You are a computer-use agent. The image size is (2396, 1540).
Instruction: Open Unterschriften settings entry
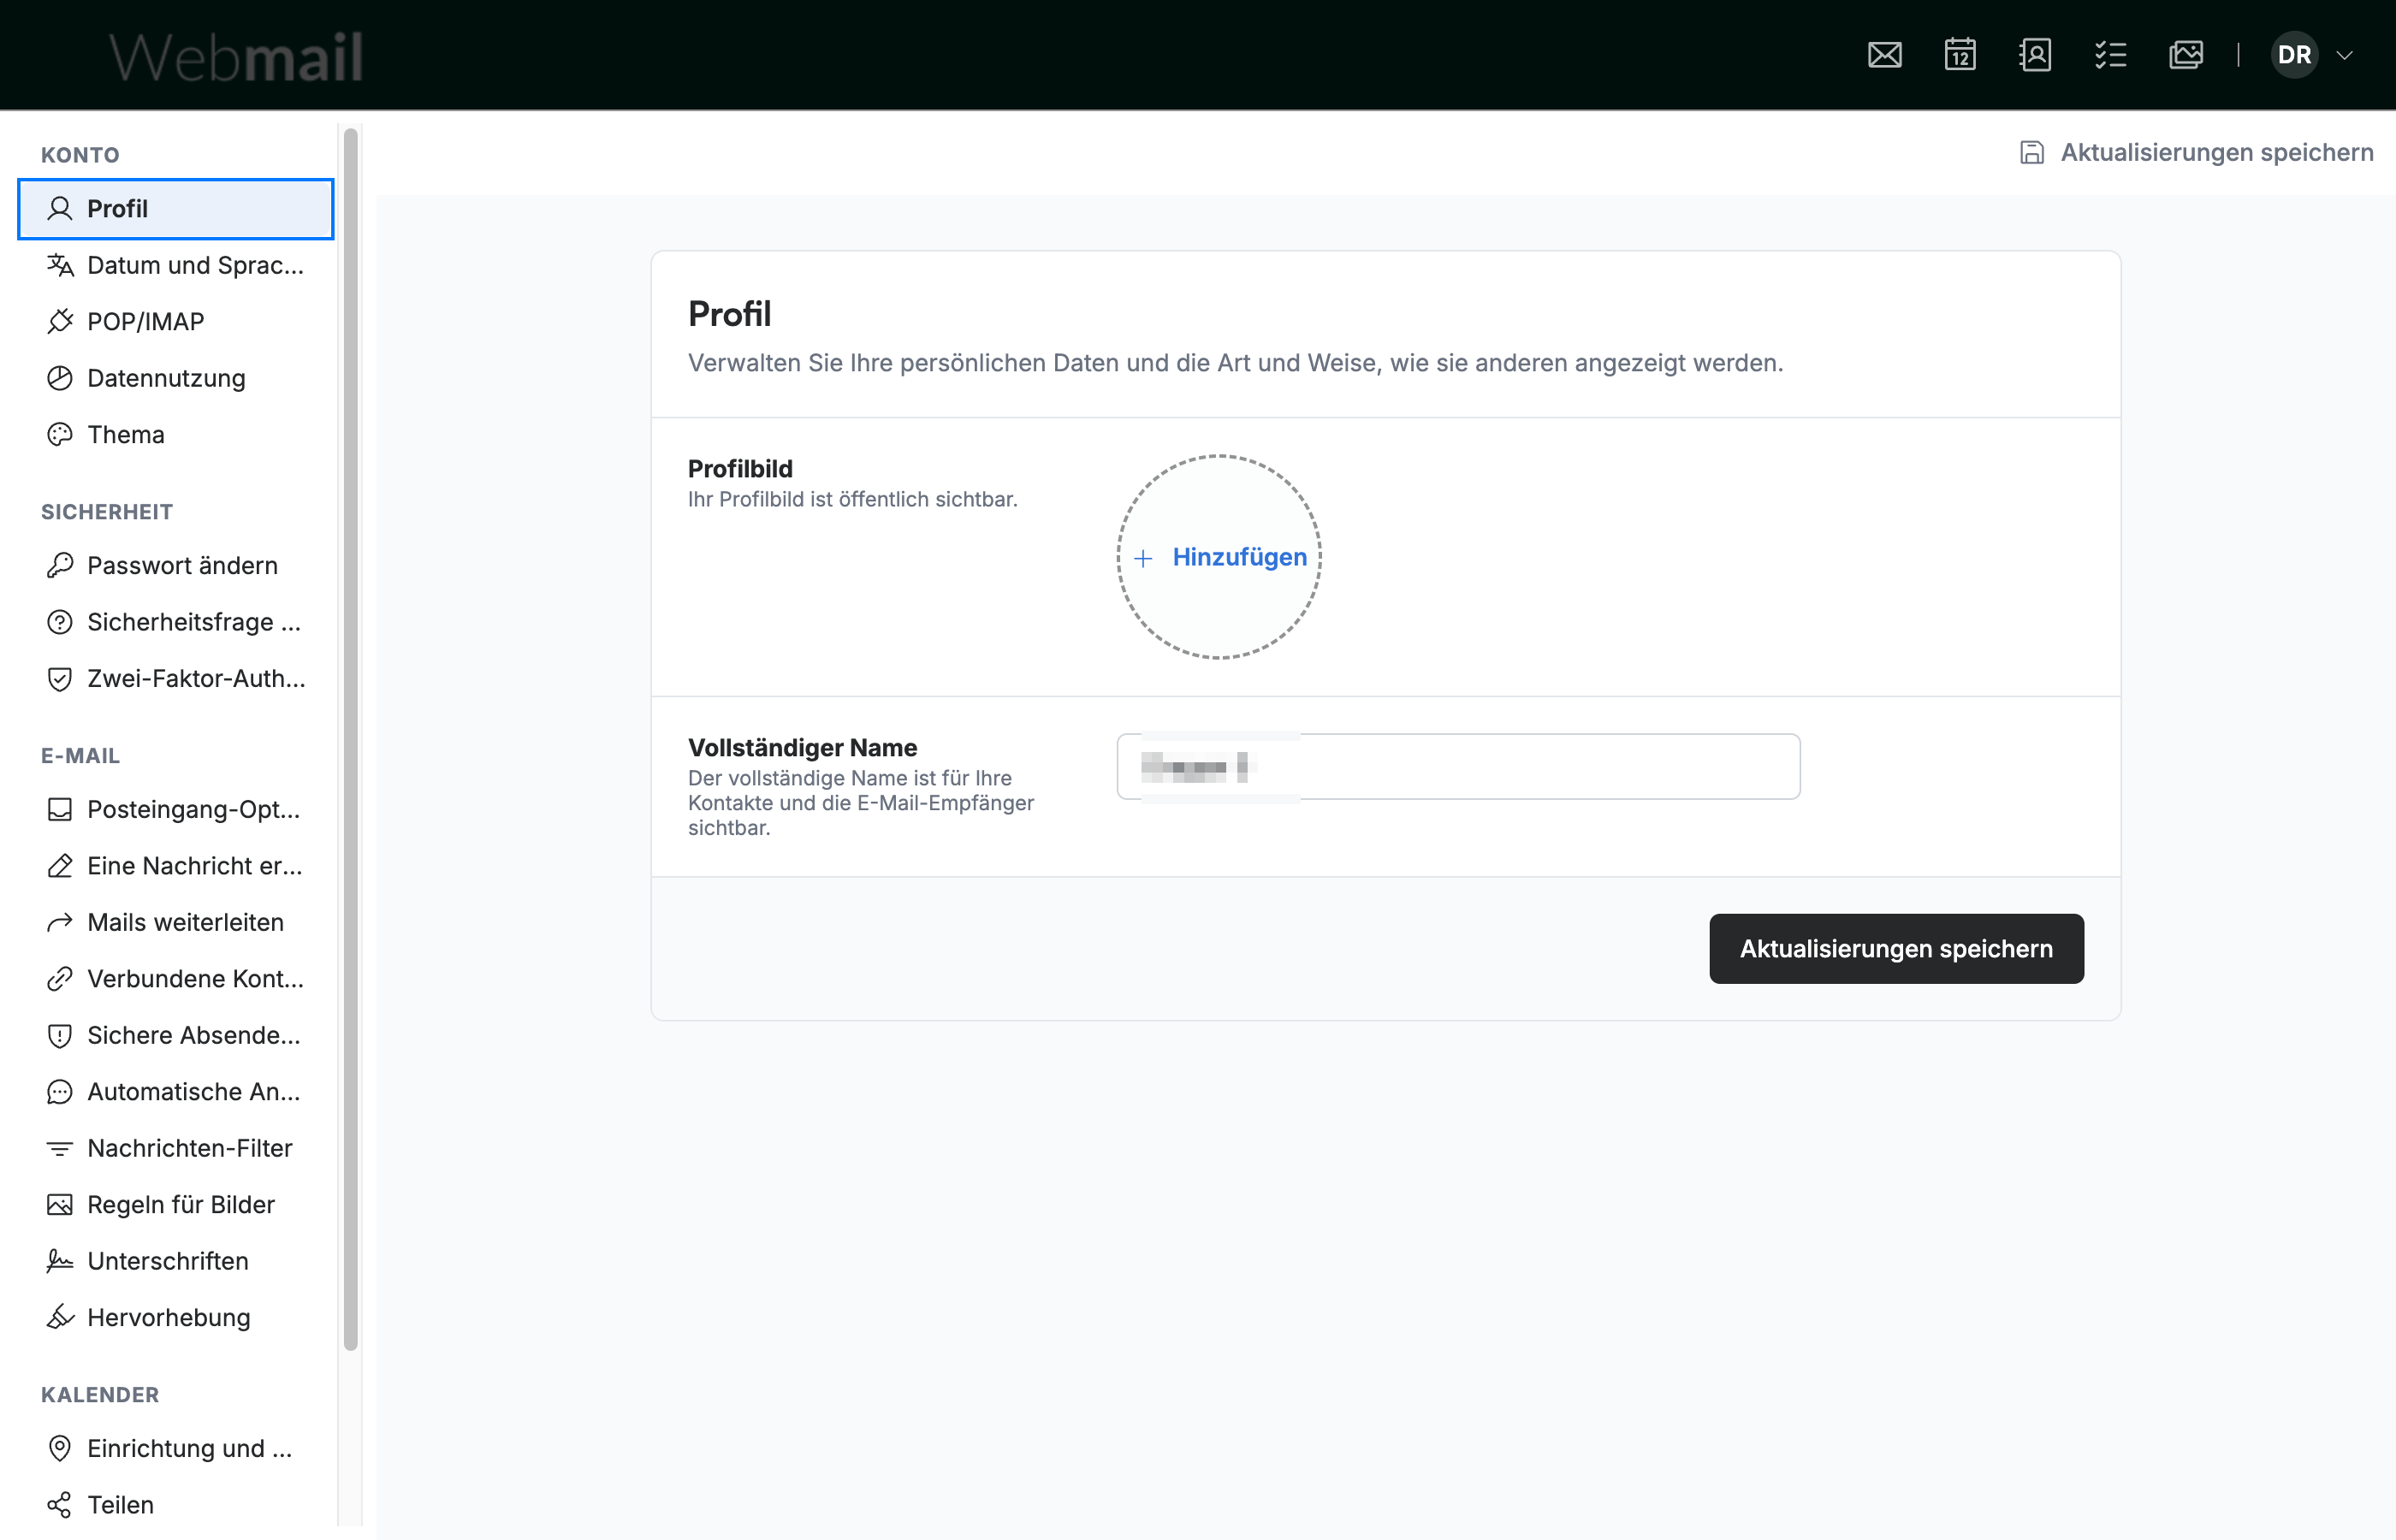[176, 1261]
